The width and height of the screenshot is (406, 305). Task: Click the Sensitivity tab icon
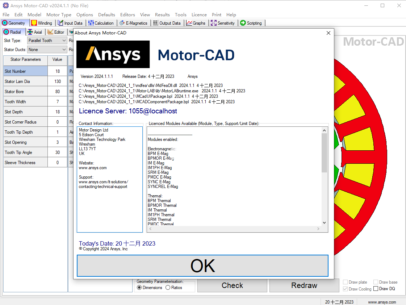214,23
